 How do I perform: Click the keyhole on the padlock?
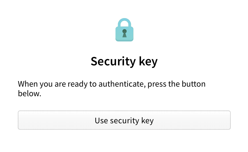pyautogui.click(x=124, y=33)
